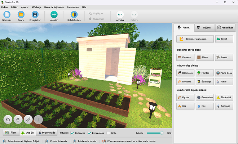Add Gaz equipment
Screen dimensions: 238x144
pos(185,106)
